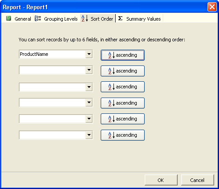The height and width of the screenshot is (189, 219).
Task: Switch to the Grouping Levels tab
Action: click(x=56, y=18)
